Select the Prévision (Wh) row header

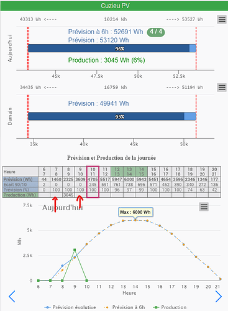pyautogui.click(x=21, y=179)
